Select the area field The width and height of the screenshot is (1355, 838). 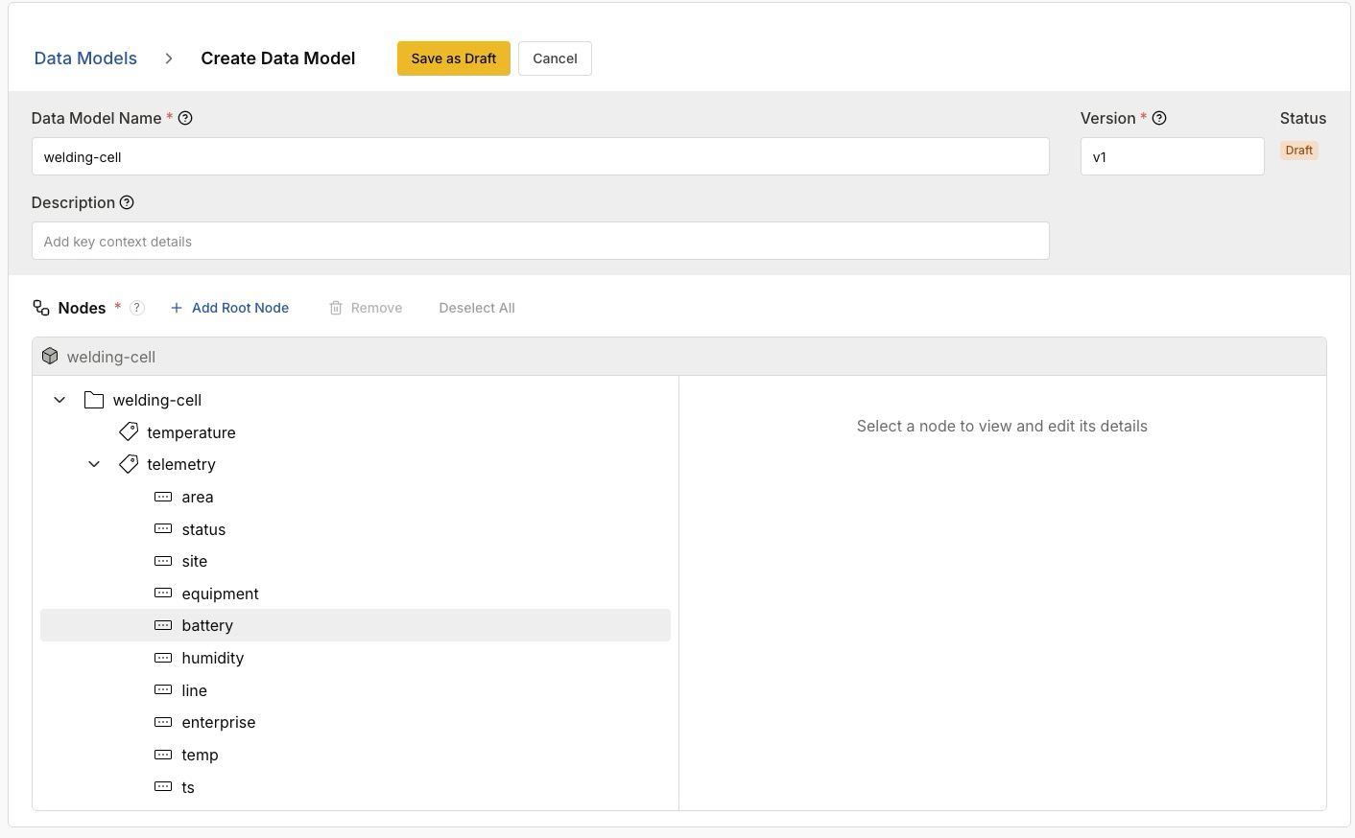click(x=198, y=497)
